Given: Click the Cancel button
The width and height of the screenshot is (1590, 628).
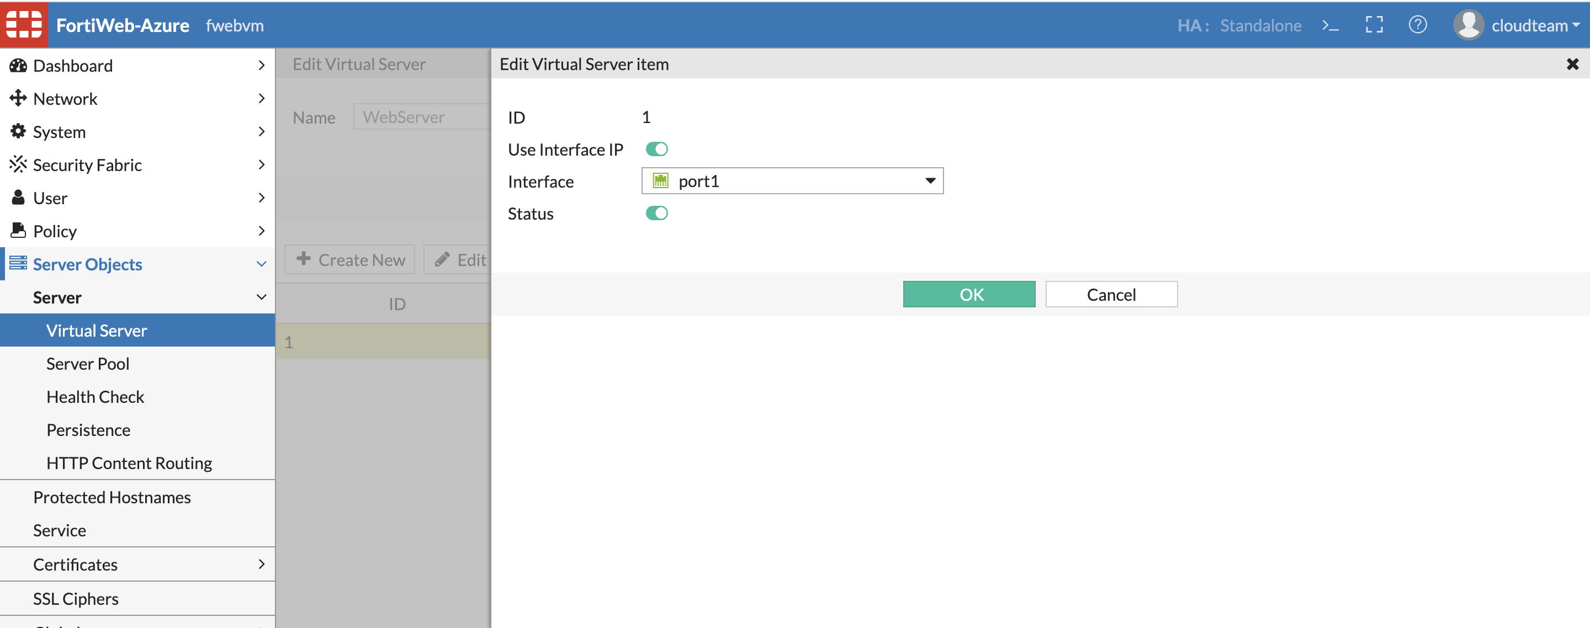Looking at the screenshot, I should 1111,294.
